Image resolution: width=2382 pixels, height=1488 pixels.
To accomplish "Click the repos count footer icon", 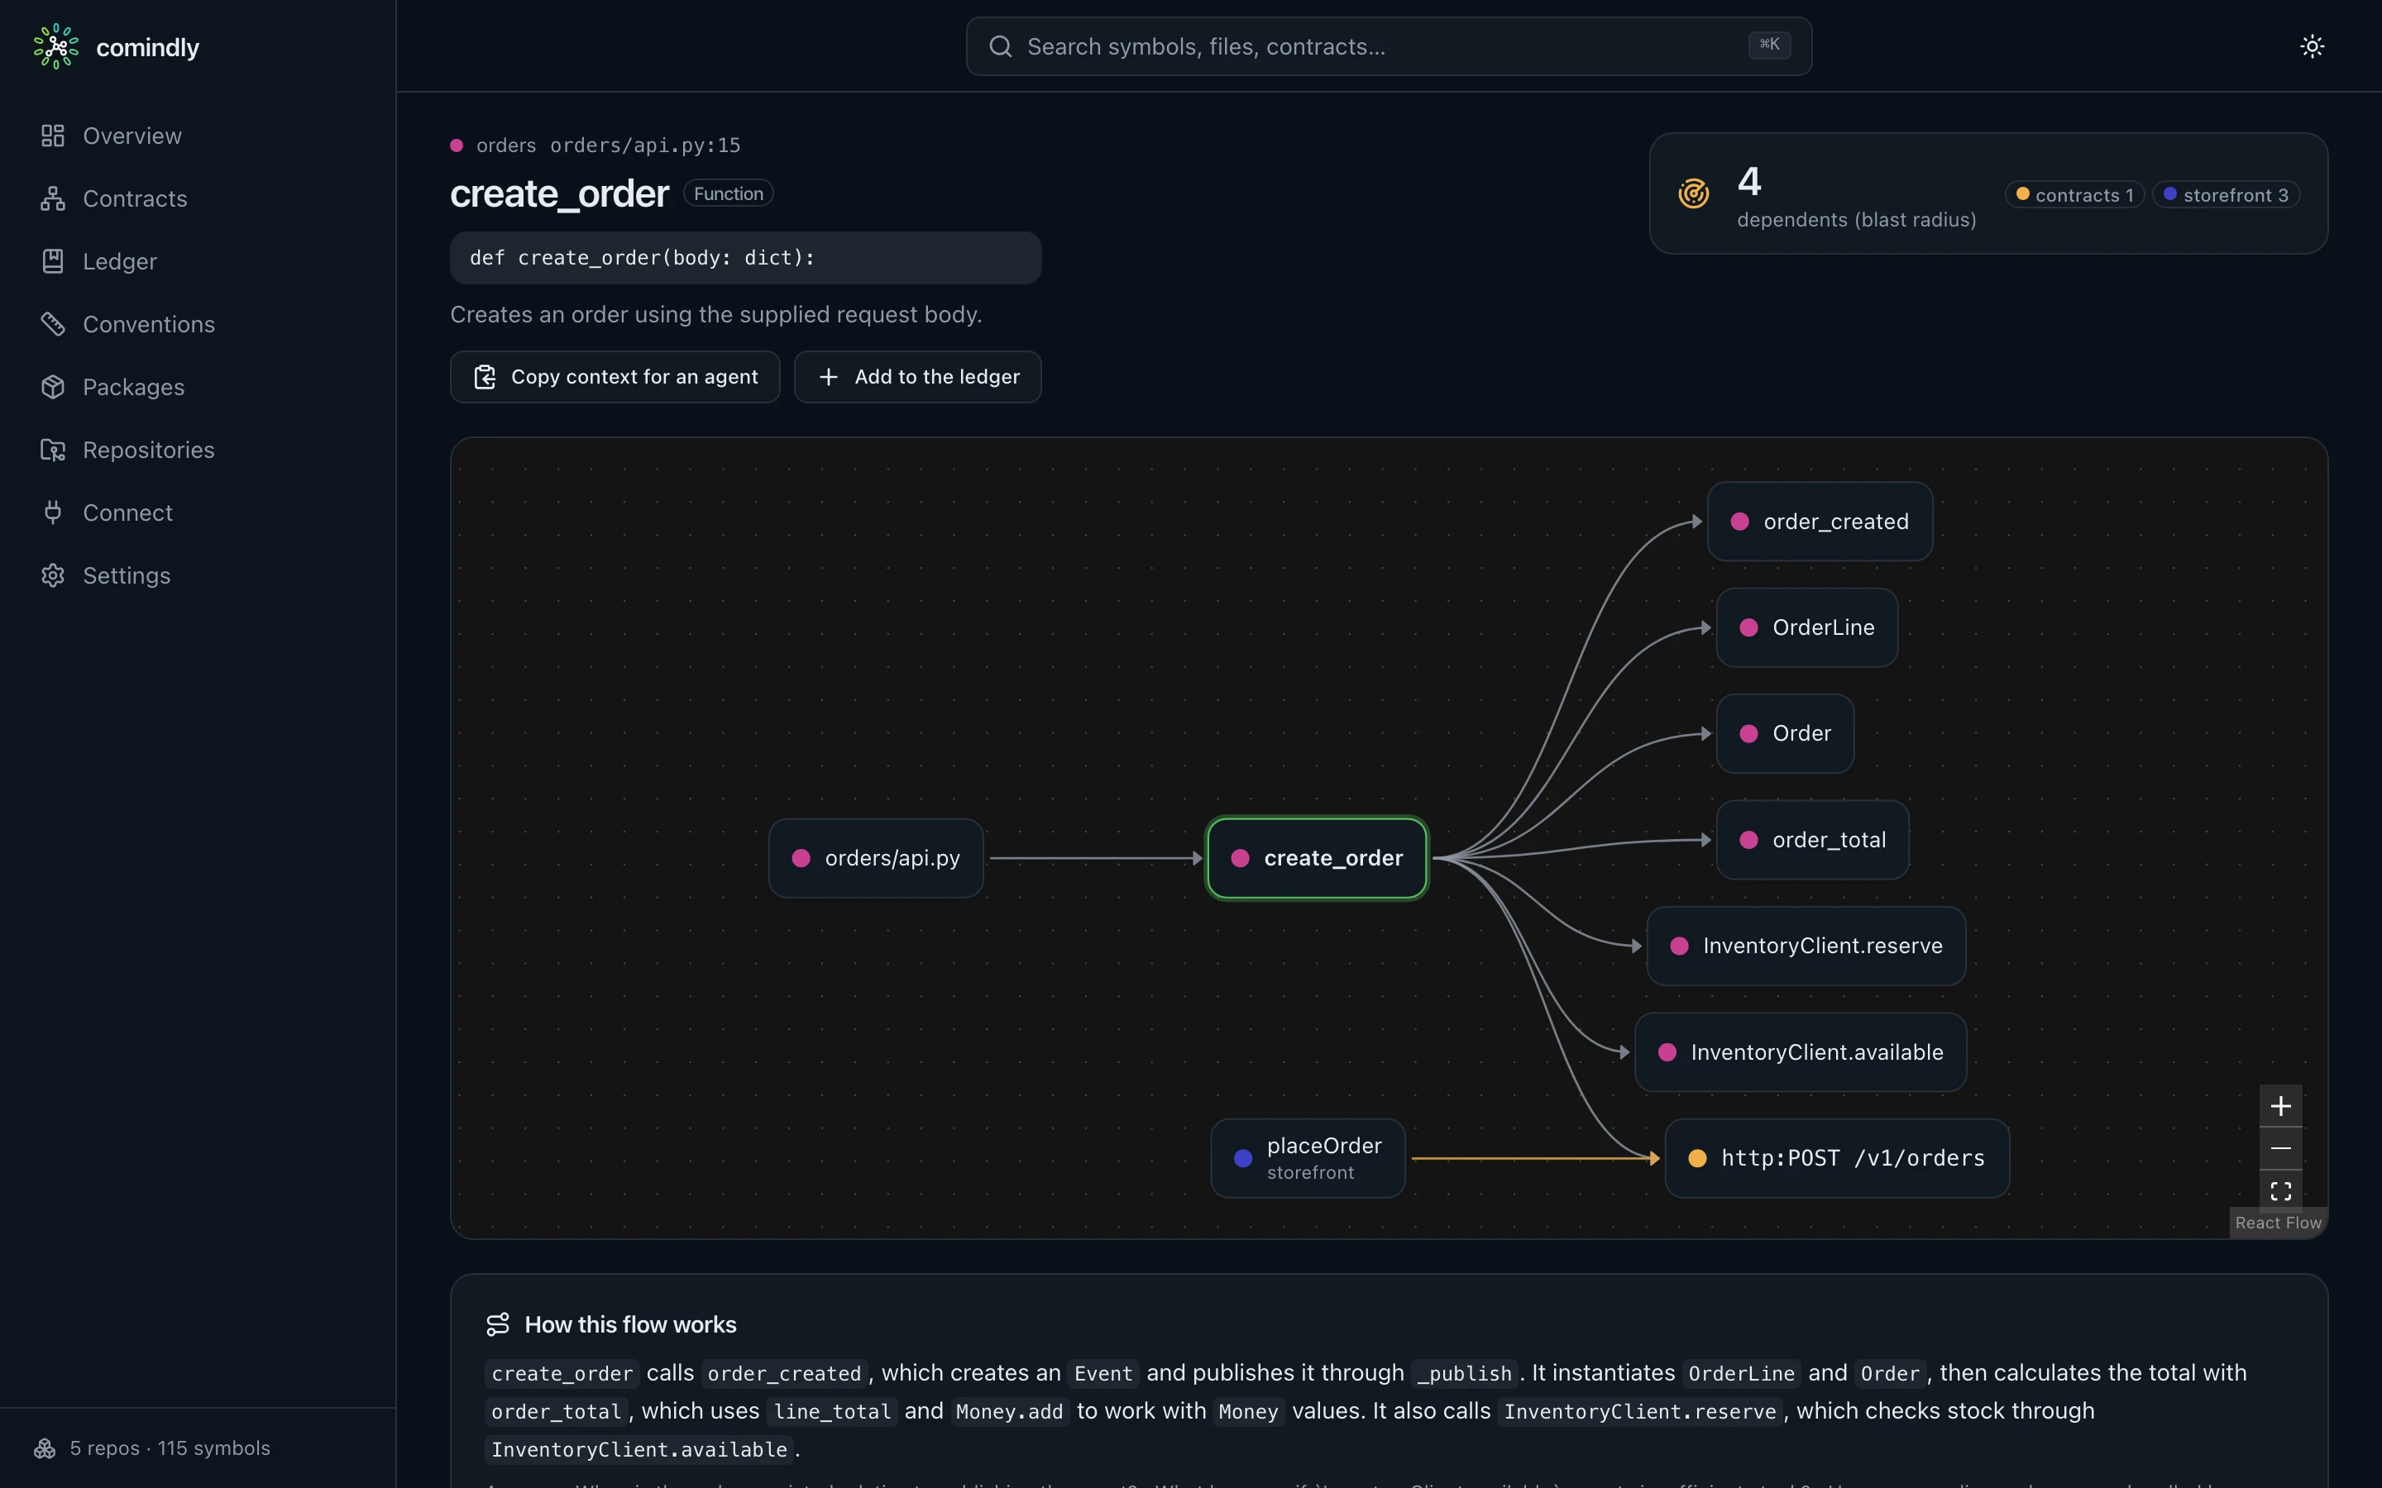I will (45, 1448).
